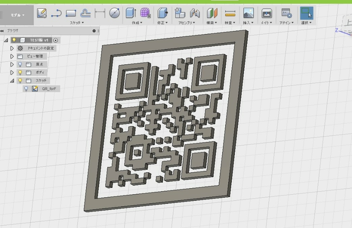Select the Rectangle sketch tool
The height and width of the screenshot is (228, 352).
pyautogui.click(x=71, y=13)
